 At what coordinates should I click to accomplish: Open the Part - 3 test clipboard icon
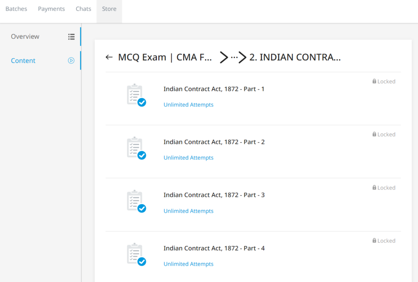(136, 201)
